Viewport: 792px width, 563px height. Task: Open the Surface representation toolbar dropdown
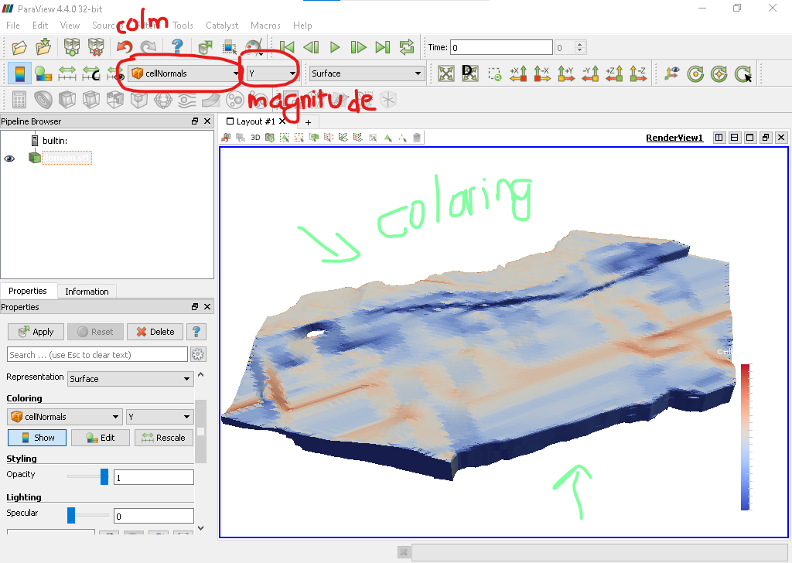coord(367,73)
